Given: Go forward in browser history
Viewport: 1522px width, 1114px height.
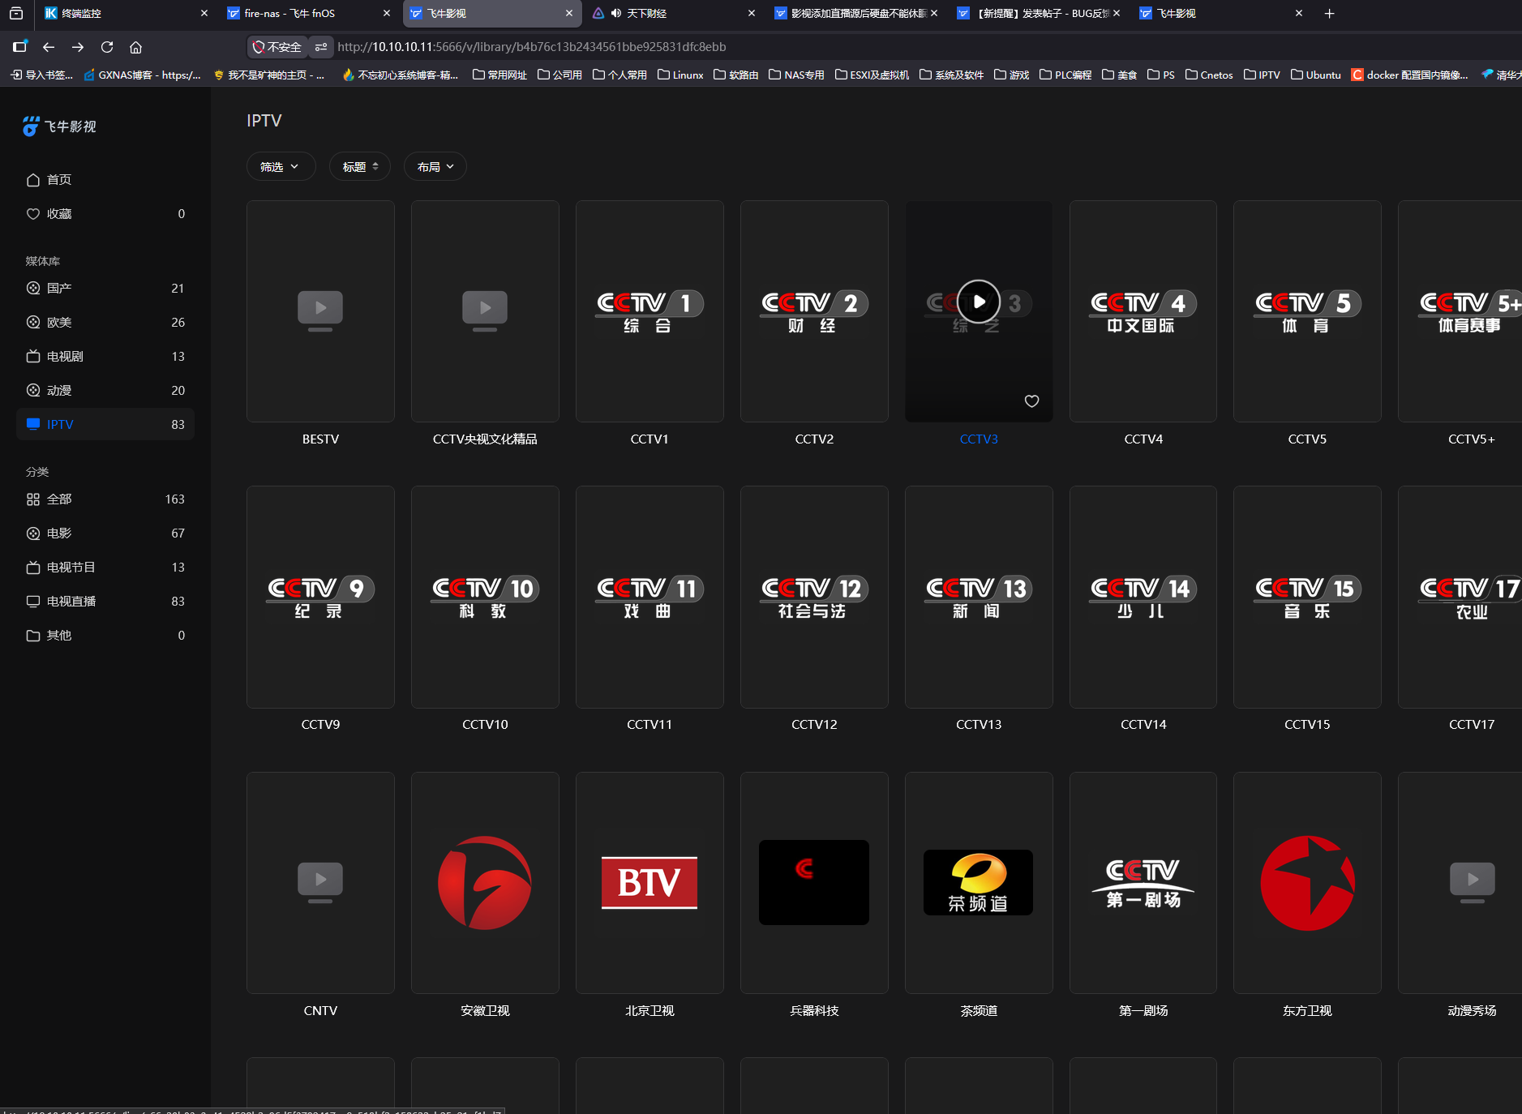Looking at the screenshot, I should coord(78,47).
